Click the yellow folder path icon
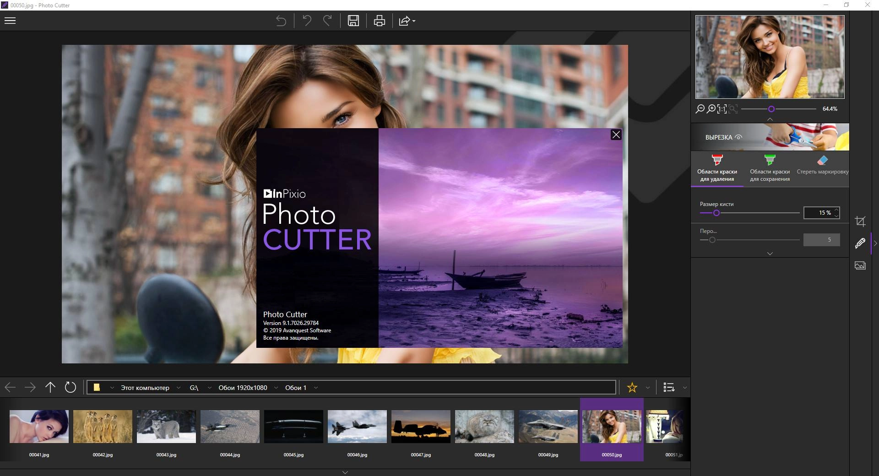The height and width of the screenshot is (476, 879). (x=97, y=387)
